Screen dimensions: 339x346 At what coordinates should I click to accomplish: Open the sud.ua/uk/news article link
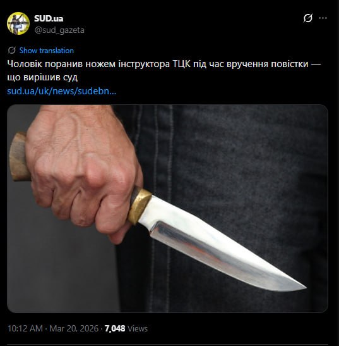coord(61,91)
